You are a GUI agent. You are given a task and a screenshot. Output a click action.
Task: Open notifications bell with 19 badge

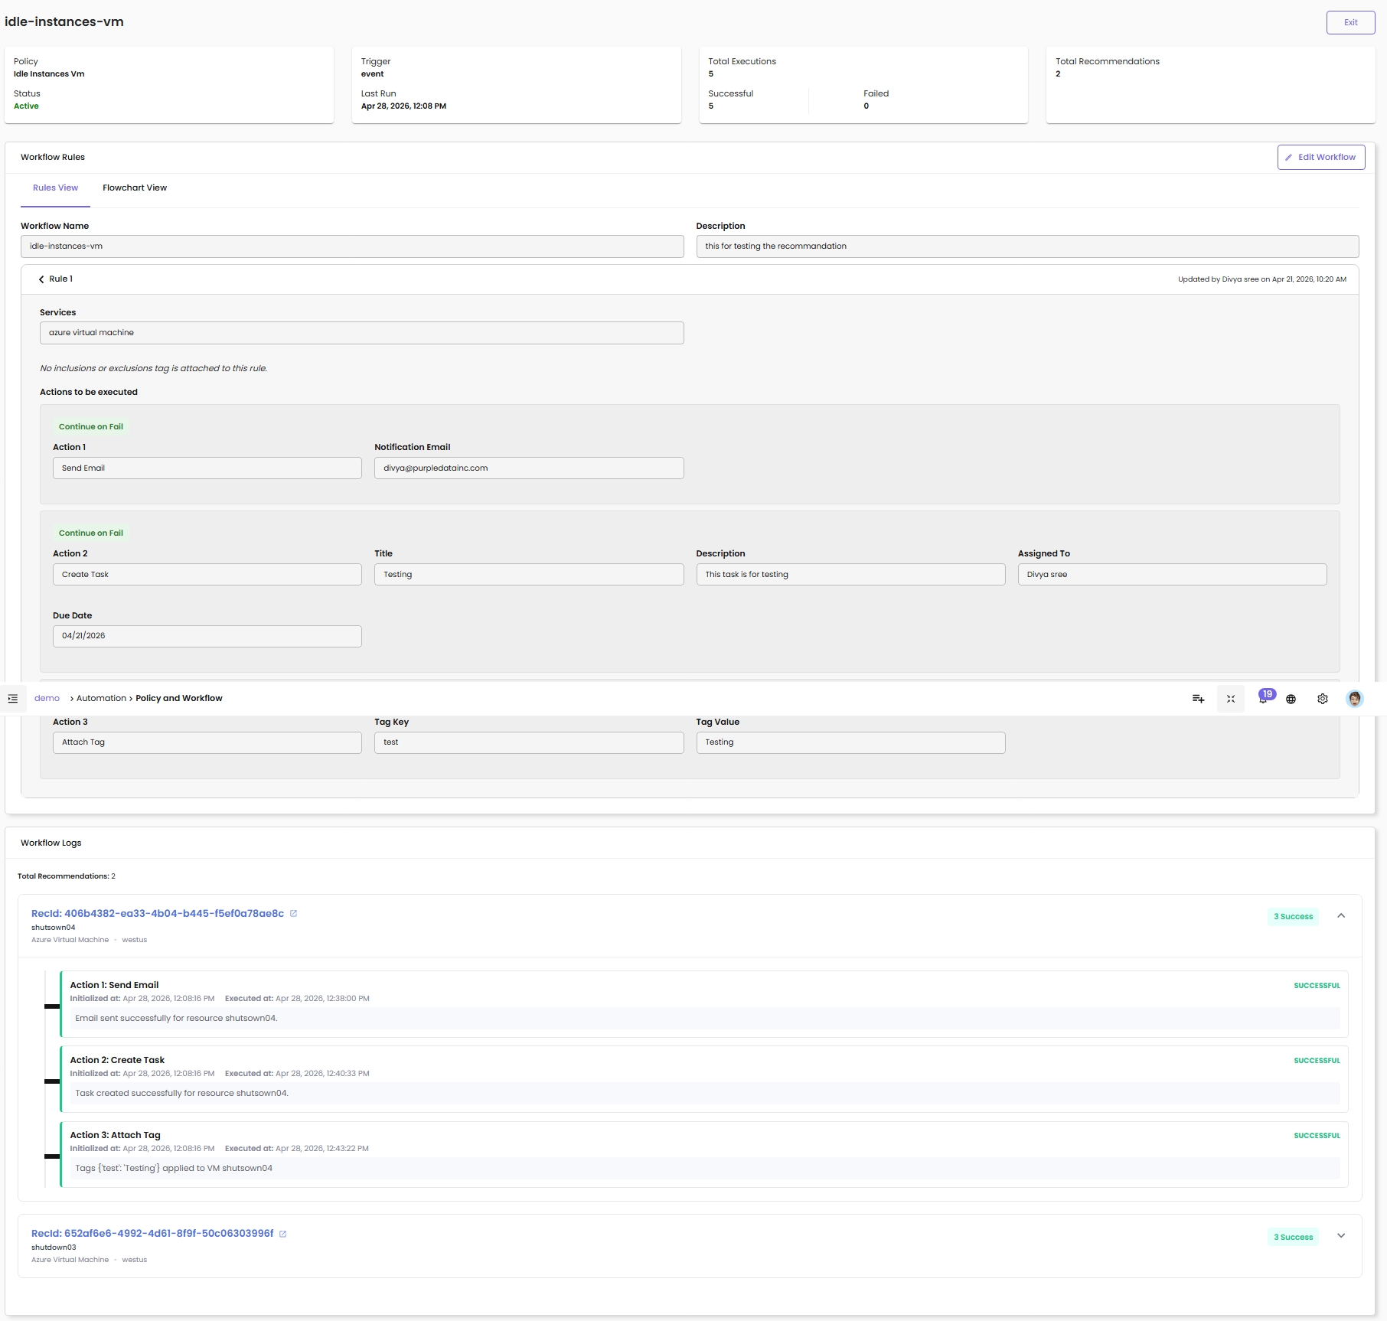1264,697
